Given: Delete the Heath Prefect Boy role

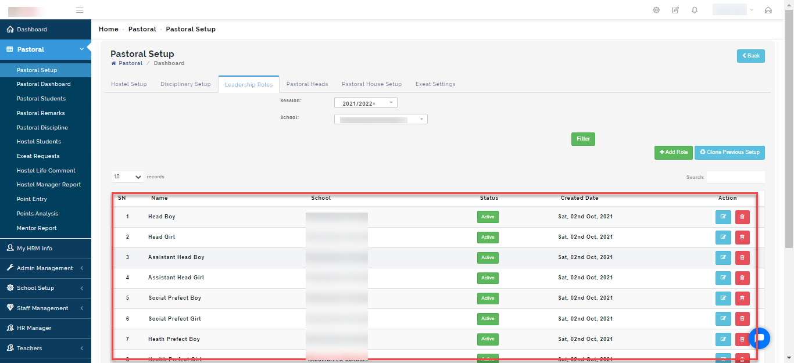Looking at the screenshot, I should click(742, 339).
